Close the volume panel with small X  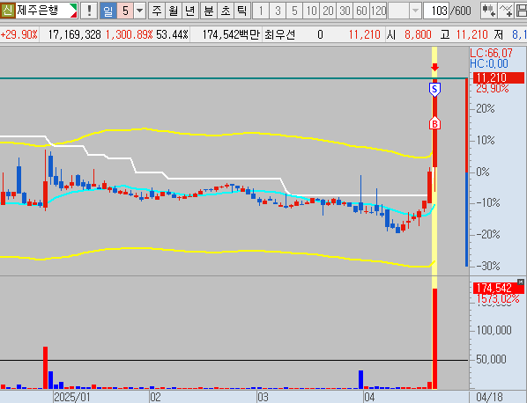521,282
